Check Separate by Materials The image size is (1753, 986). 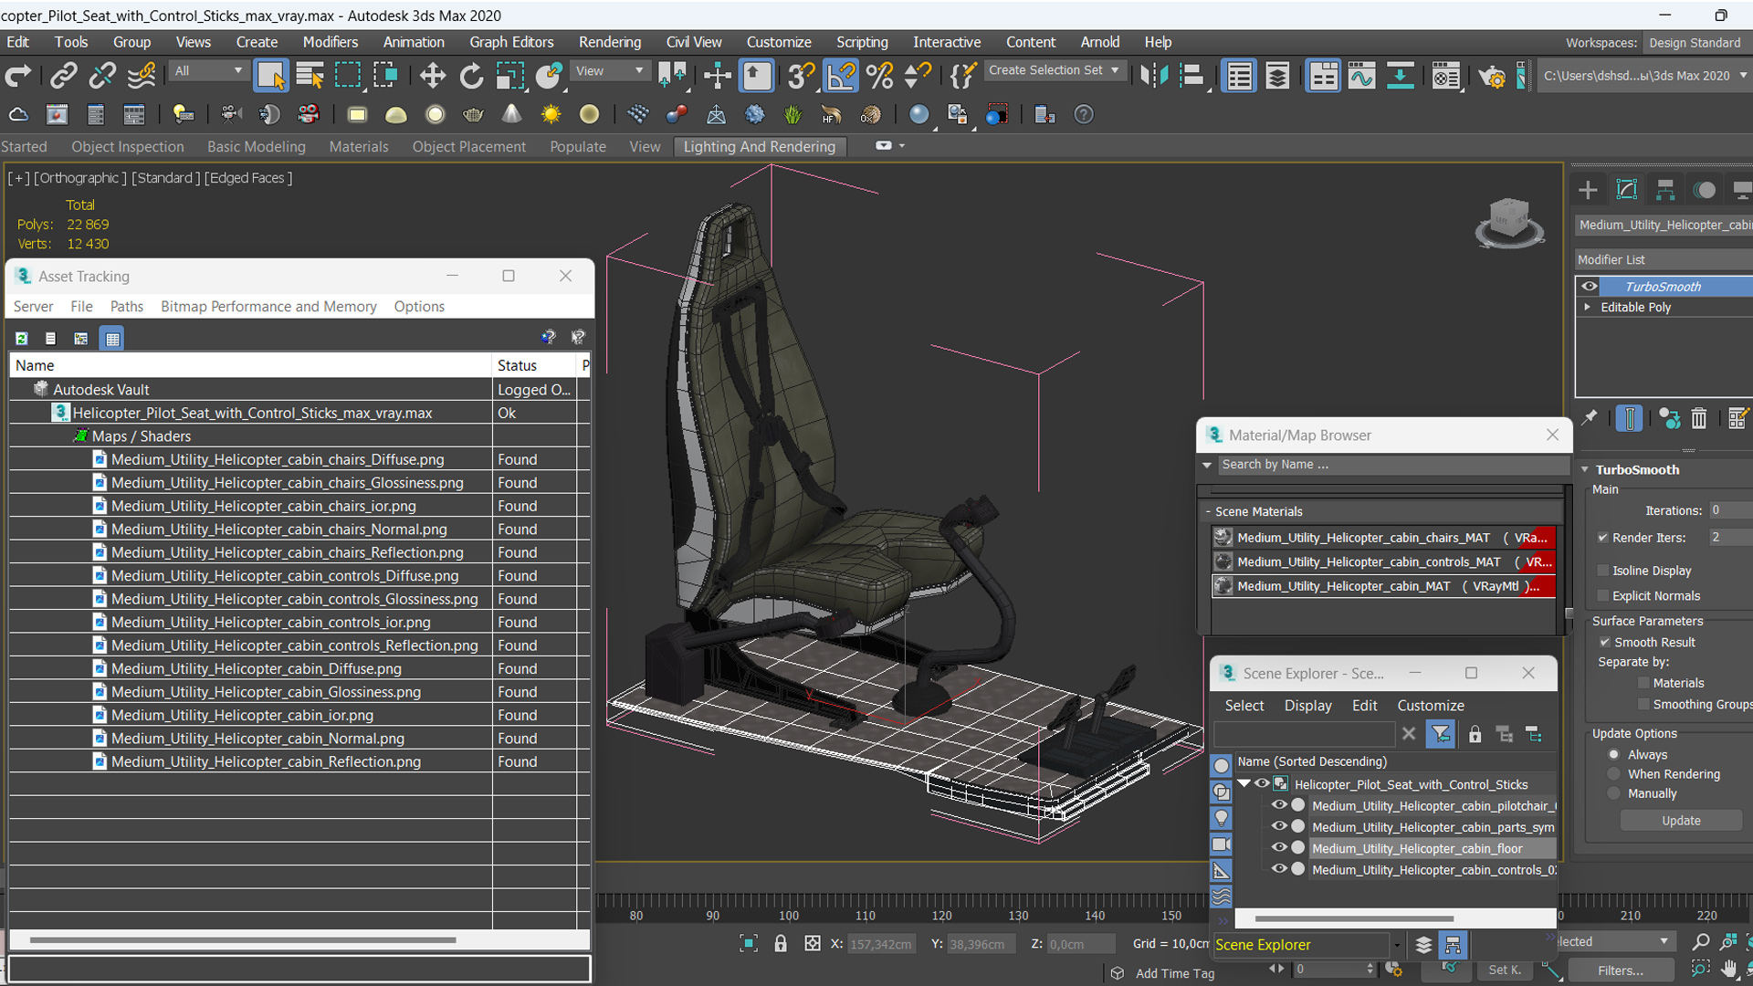[x=1643, y=683]
